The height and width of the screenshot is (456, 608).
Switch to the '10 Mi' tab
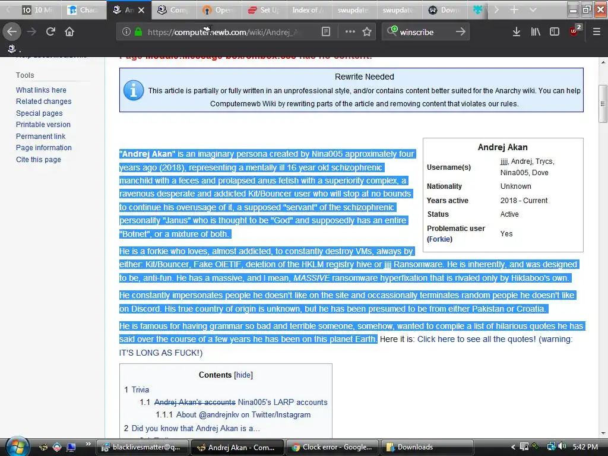click(x=38, y=10)
